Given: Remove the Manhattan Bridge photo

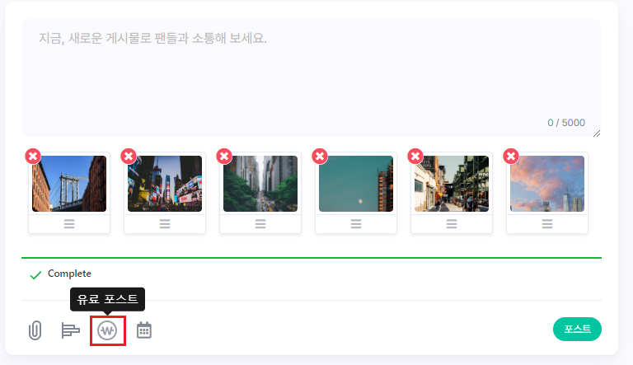Looking at the screenshot, I should [x=33, y=157].
